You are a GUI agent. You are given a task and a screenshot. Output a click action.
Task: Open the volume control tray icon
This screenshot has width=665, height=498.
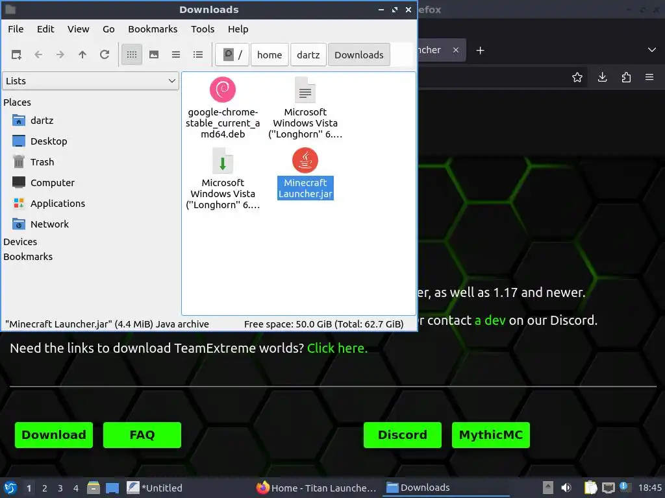(566, 488)
